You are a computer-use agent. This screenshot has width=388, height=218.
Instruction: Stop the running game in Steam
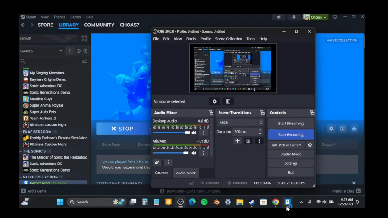122,129
